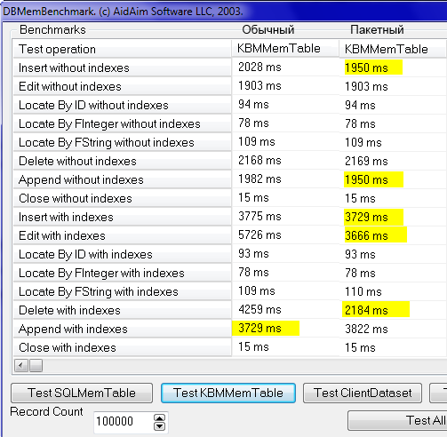Select the 'Edit without indexes' row label
The image size is (447, 437).
click(122, 86)
